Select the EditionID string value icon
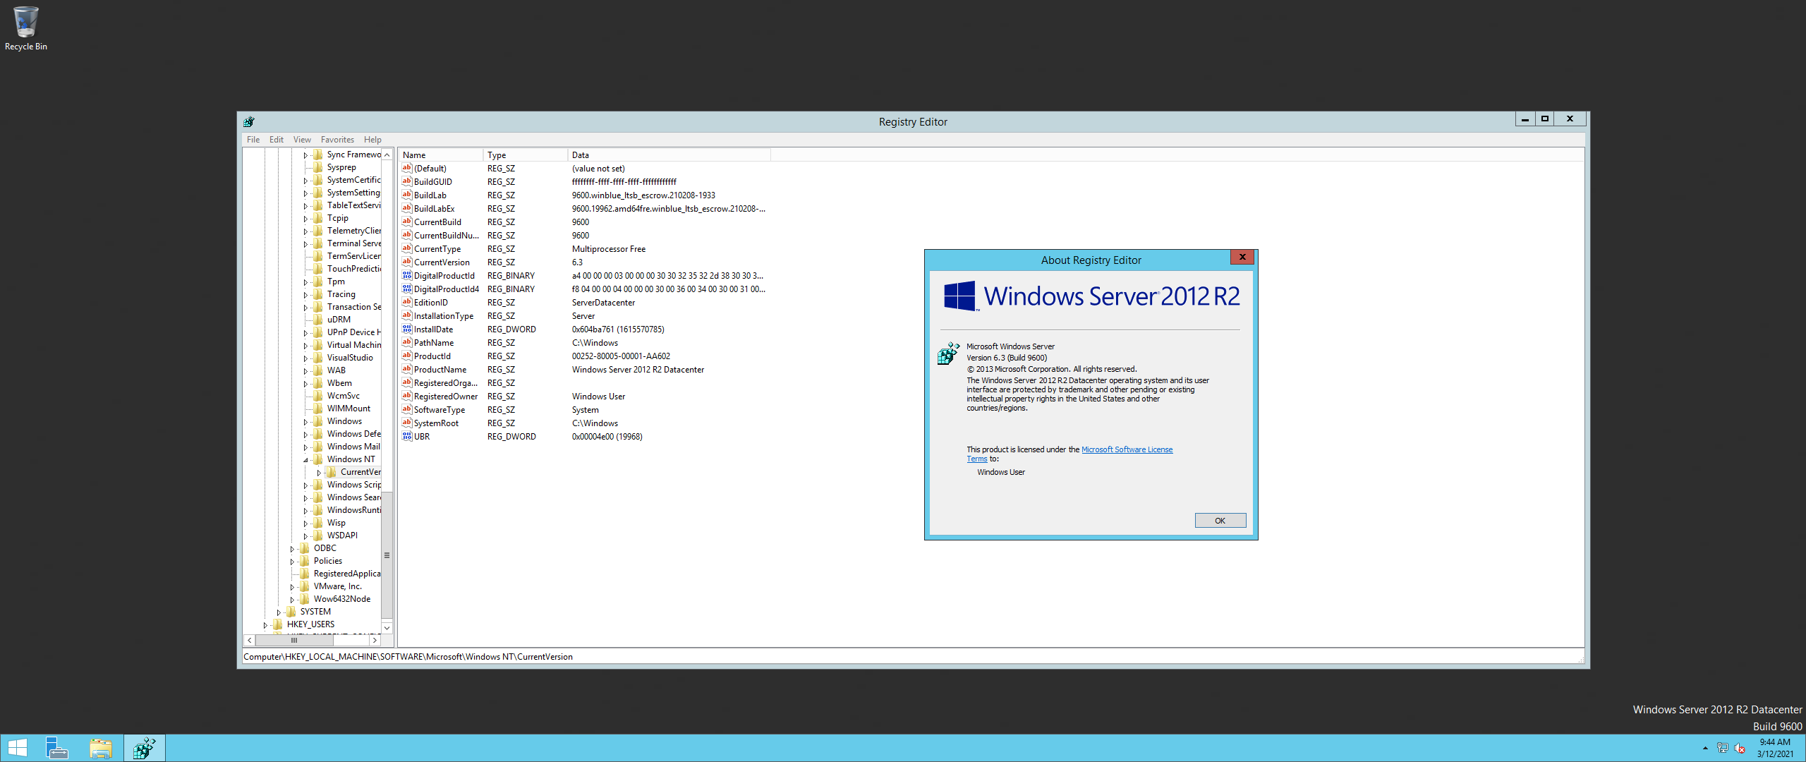Image resolution: width=1806 pixels, height=762 pixels. [407, 302]
